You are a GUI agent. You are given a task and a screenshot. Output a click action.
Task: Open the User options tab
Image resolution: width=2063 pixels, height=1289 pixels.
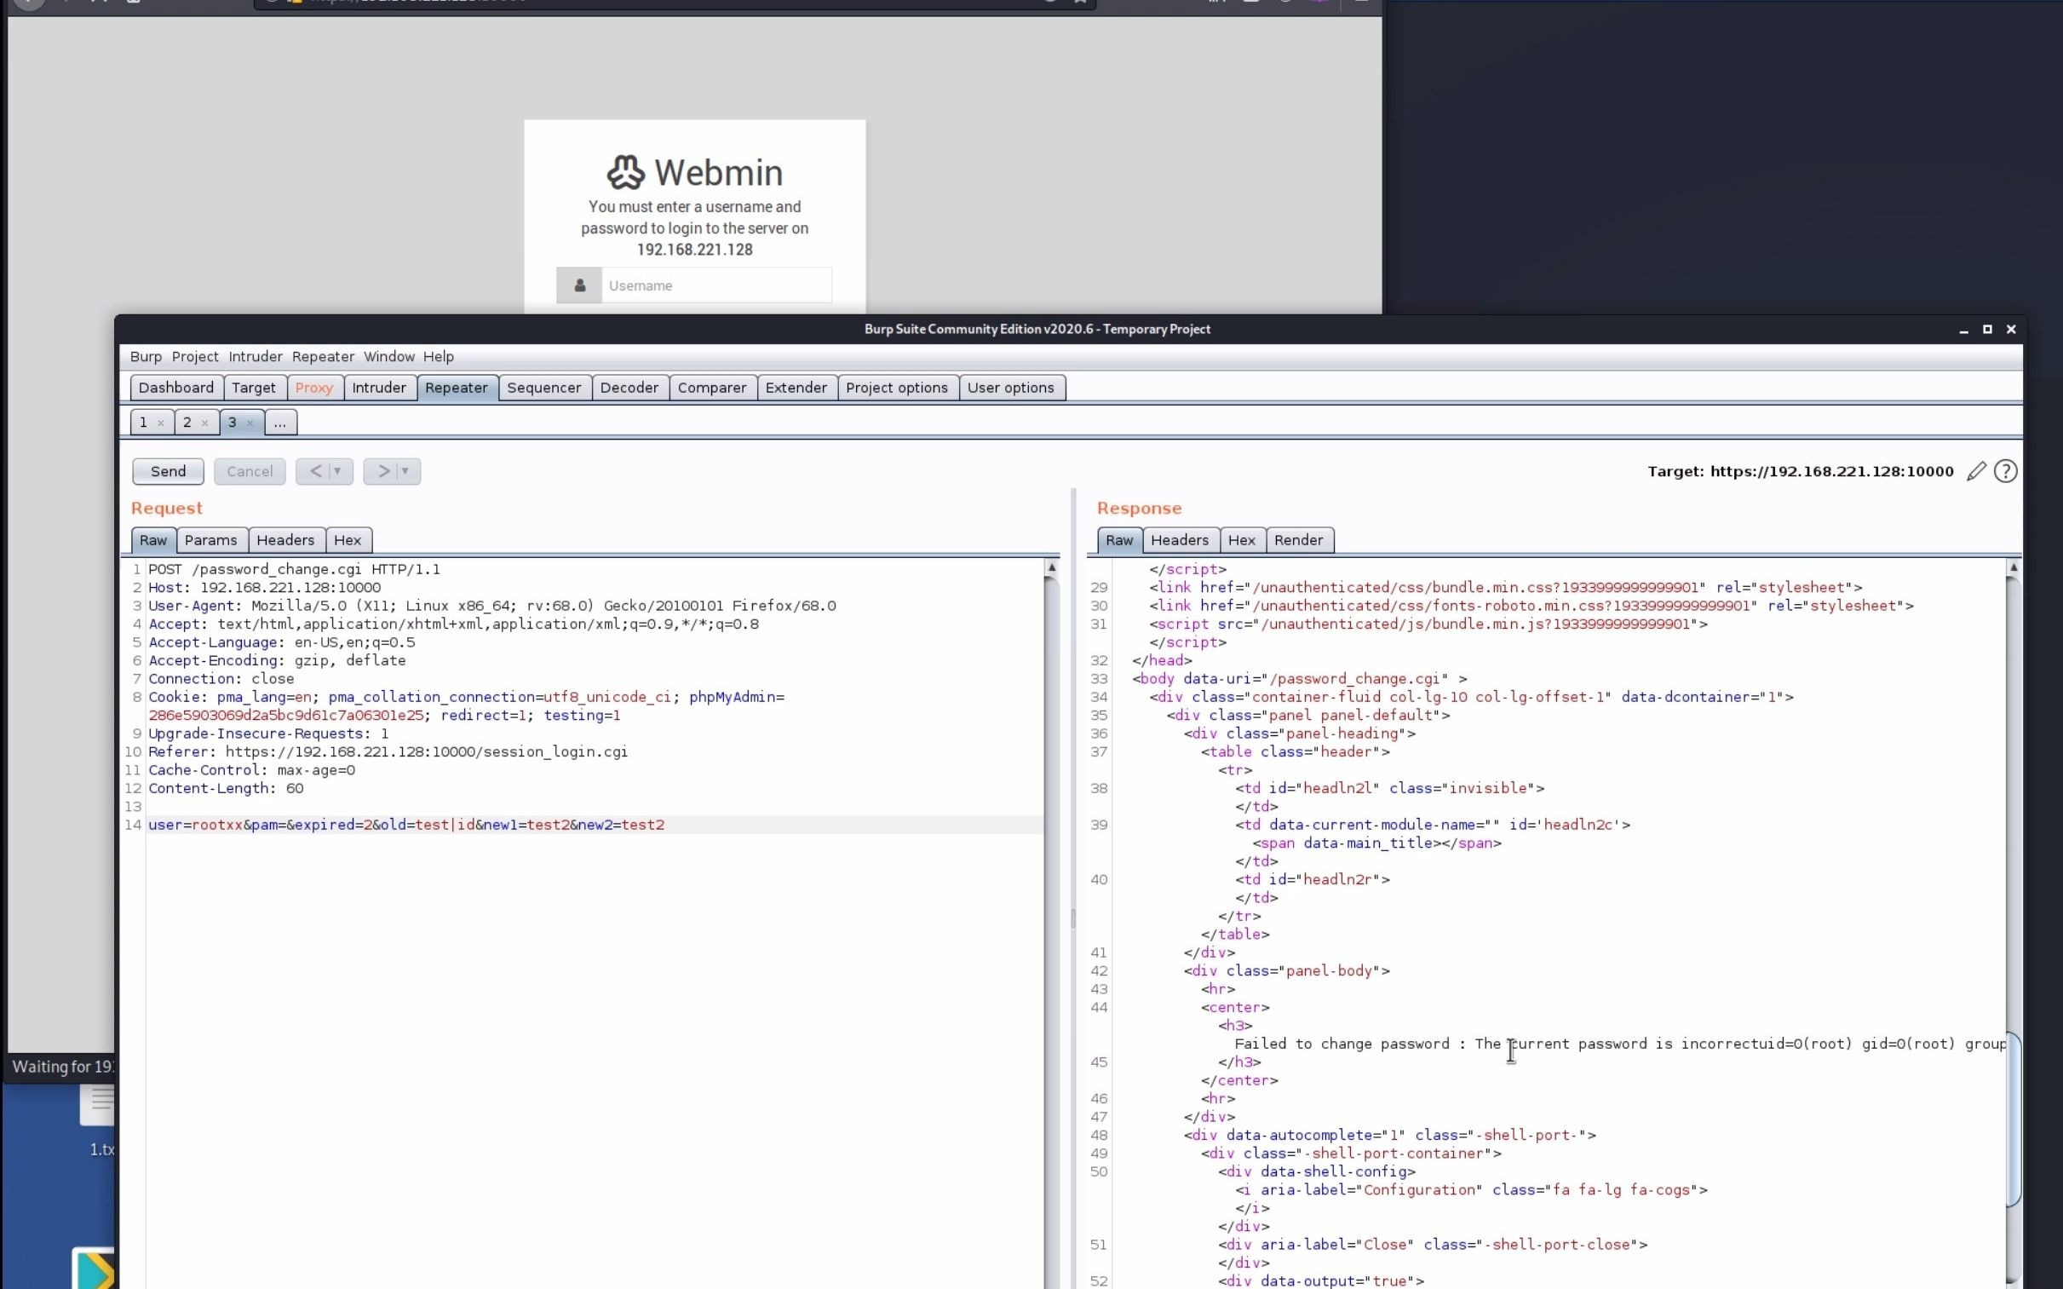pos(1010,388)
